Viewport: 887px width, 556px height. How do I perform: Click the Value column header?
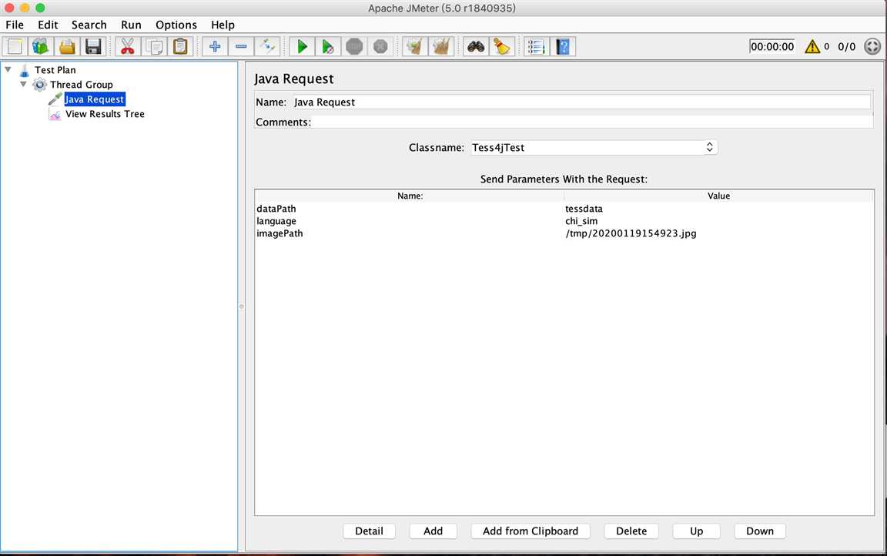point(719,196)
